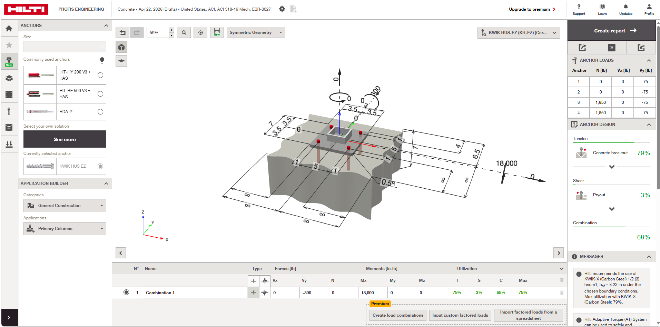Select HIT-HY 200 V3 + HAS radio
This screenshot has width=660, height=327.
(100, 75)
